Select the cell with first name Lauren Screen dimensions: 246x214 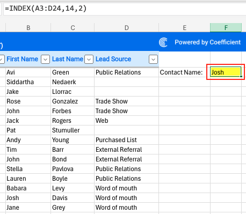(28, 179)
